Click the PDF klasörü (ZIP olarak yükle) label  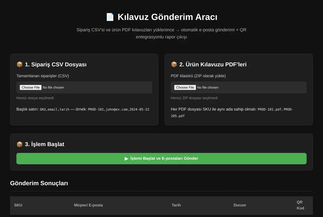pyautogui.click(x=198, y=76)
